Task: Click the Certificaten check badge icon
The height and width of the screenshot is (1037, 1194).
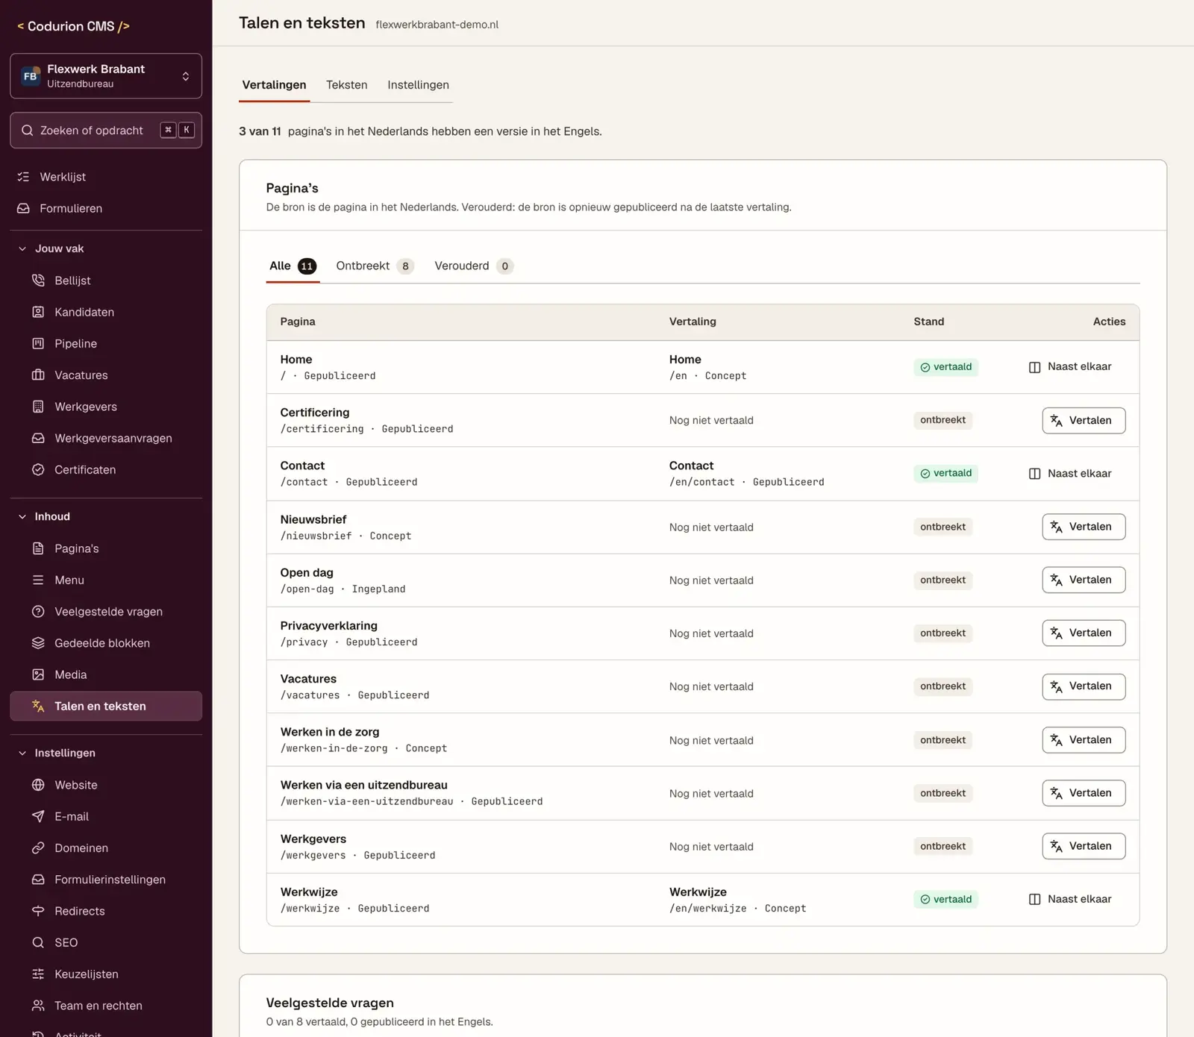Action: tap(38, 469)
